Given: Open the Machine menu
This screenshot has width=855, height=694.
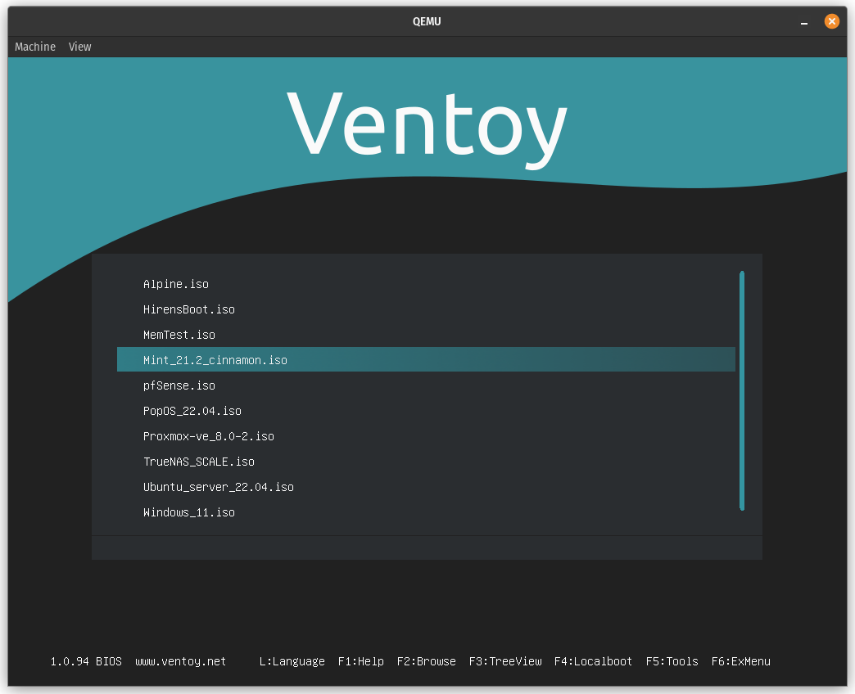Looking at the screenshot, I should click(35, 47).
